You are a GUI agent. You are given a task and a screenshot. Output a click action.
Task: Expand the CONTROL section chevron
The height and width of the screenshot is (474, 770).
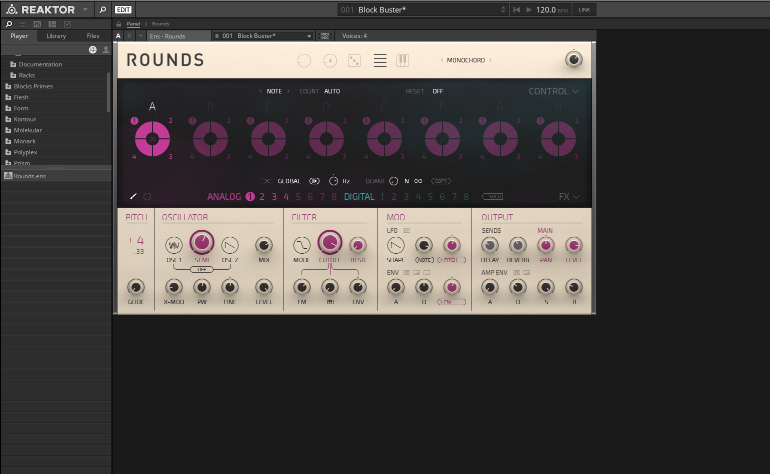576,91
